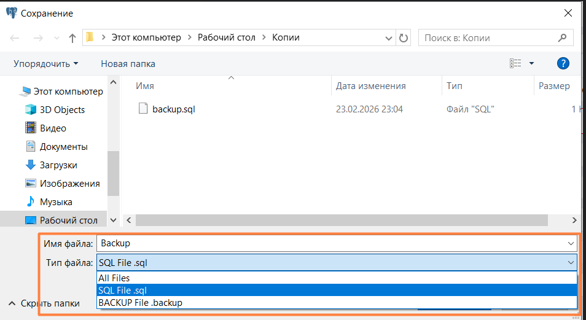Choose 'SQL File .sql' option in list

point(337,290)
